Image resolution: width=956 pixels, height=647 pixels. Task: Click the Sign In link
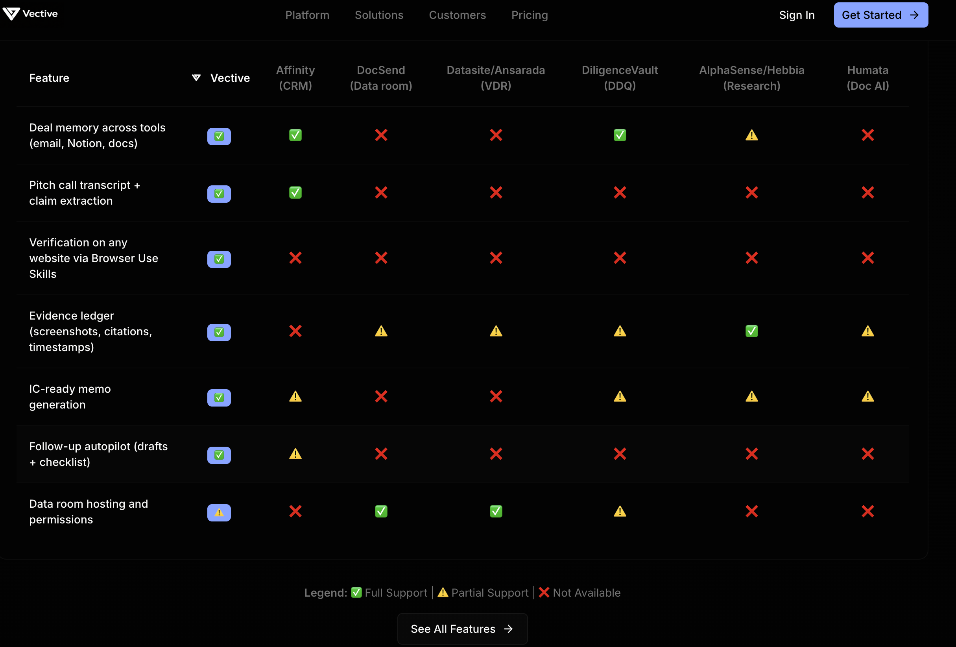tap(796, 15)
